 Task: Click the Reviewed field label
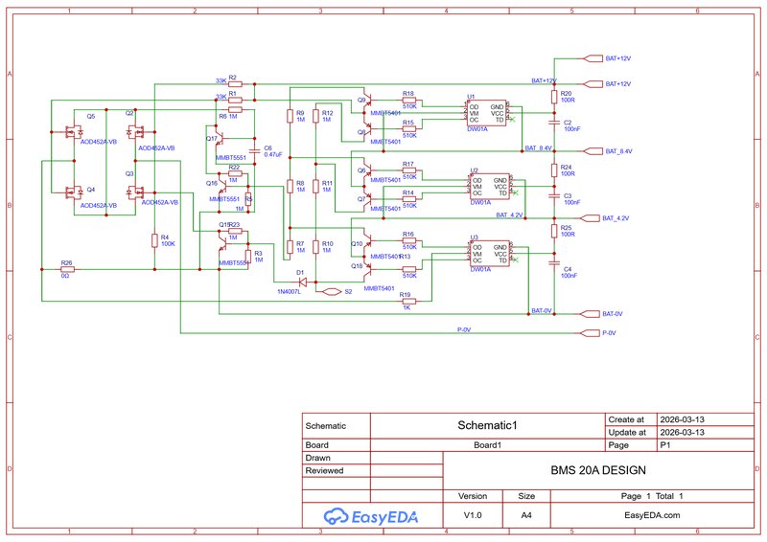tap(324, 470)
